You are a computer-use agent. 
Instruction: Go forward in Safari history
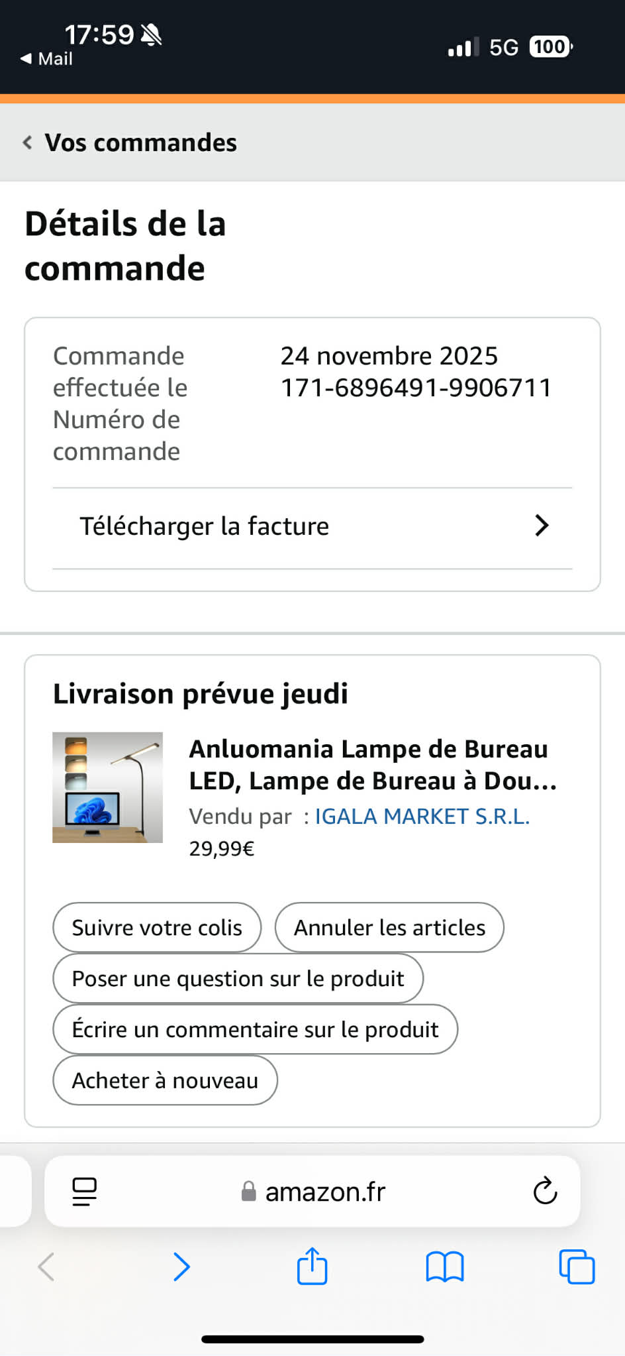181,1267
